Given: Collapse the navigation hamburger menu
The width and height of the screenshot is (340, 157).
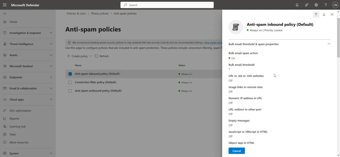Looking at the screenshot, I should (5, 14).
